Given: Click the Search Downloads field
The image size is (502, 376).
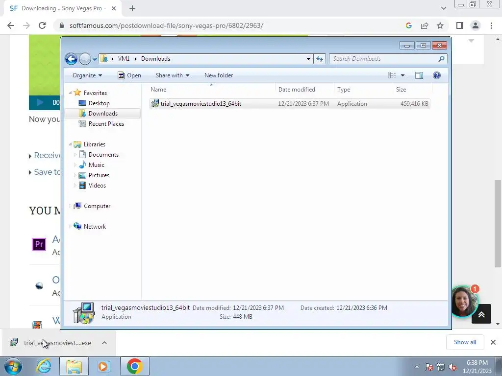Looking at the screenshot, I should tap(388, 59).
